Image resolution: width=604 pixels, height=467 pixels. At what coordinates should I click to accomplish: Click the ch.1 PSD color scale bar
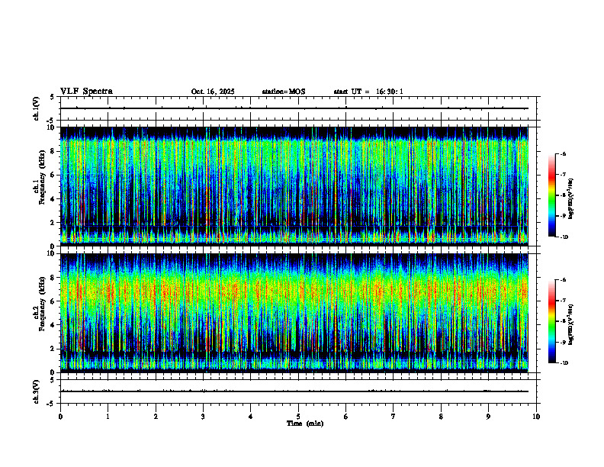pos(552,195)
